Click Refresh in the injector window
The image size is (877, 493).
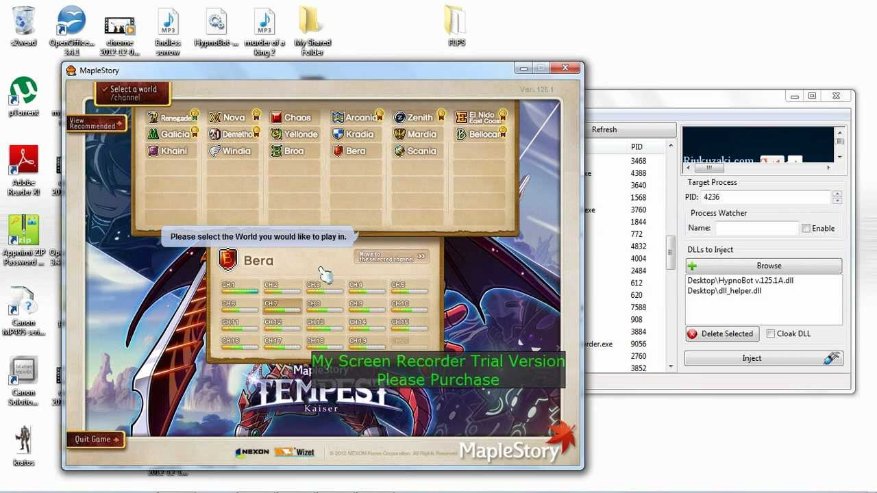tap(604, 129)
